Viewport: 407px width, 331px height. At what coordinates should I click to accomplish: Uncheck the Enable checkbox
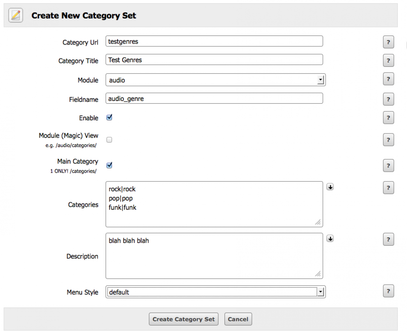pyautogui.click(x=109, y=117)
